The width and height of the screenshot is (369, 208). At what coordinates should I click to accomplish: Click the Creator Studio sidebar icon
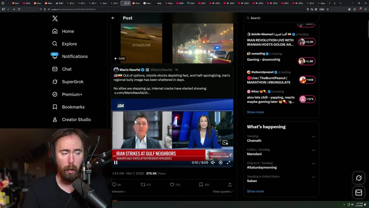[x=55, y=120]
